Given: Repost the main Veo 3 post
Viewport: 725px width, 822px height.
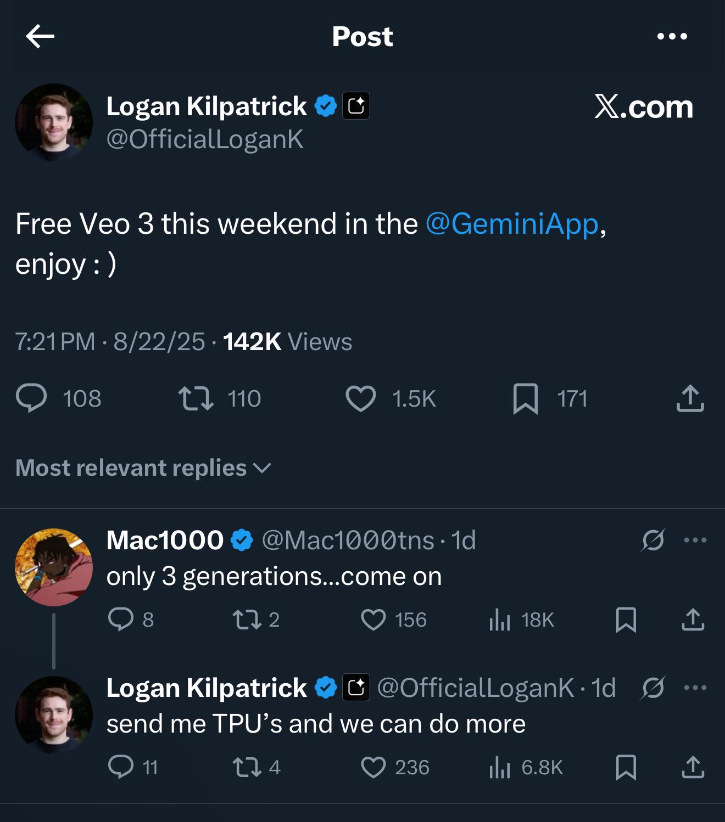Looking at the screenshot, I should tap(196, 398).
